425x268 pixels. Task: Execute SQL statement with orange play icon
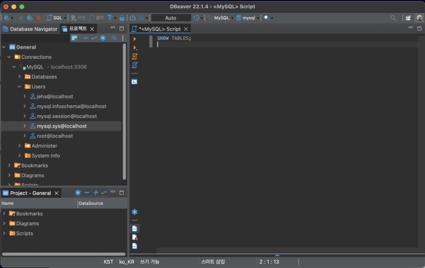pos(135,39)
